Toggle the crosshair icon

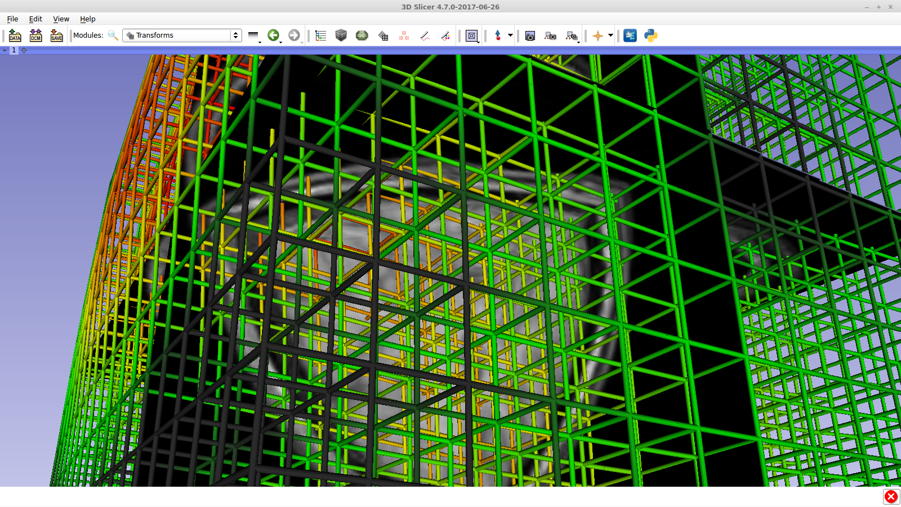pyautogui.click(x=597, y=35)
